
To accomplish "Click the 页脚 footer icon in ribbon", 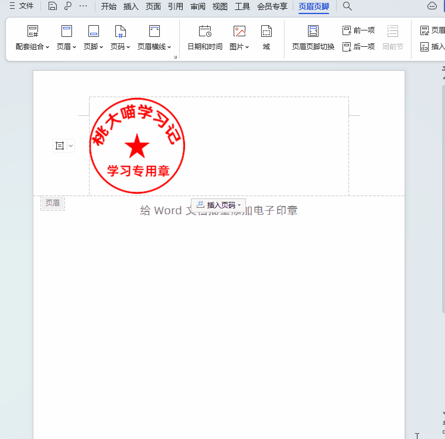I will click(93, 32).
